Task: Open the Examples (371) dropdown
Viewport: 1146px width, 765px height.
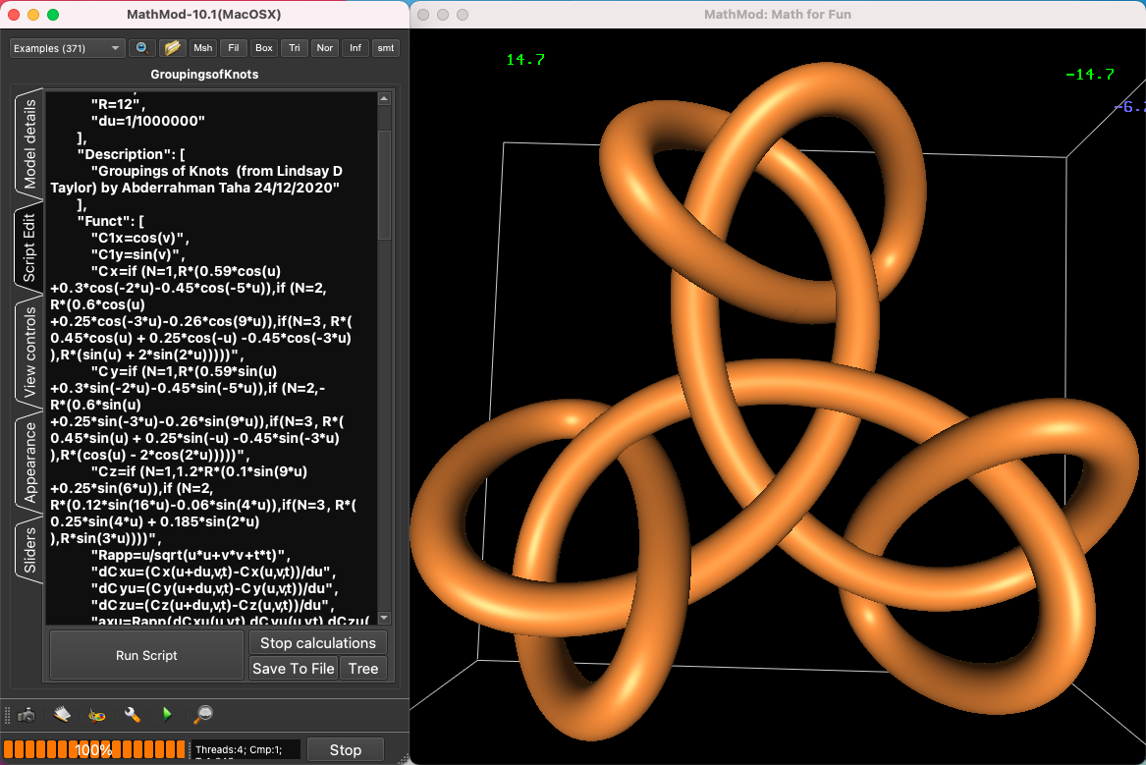Action: pyautogui.click(x=66, y=47)
